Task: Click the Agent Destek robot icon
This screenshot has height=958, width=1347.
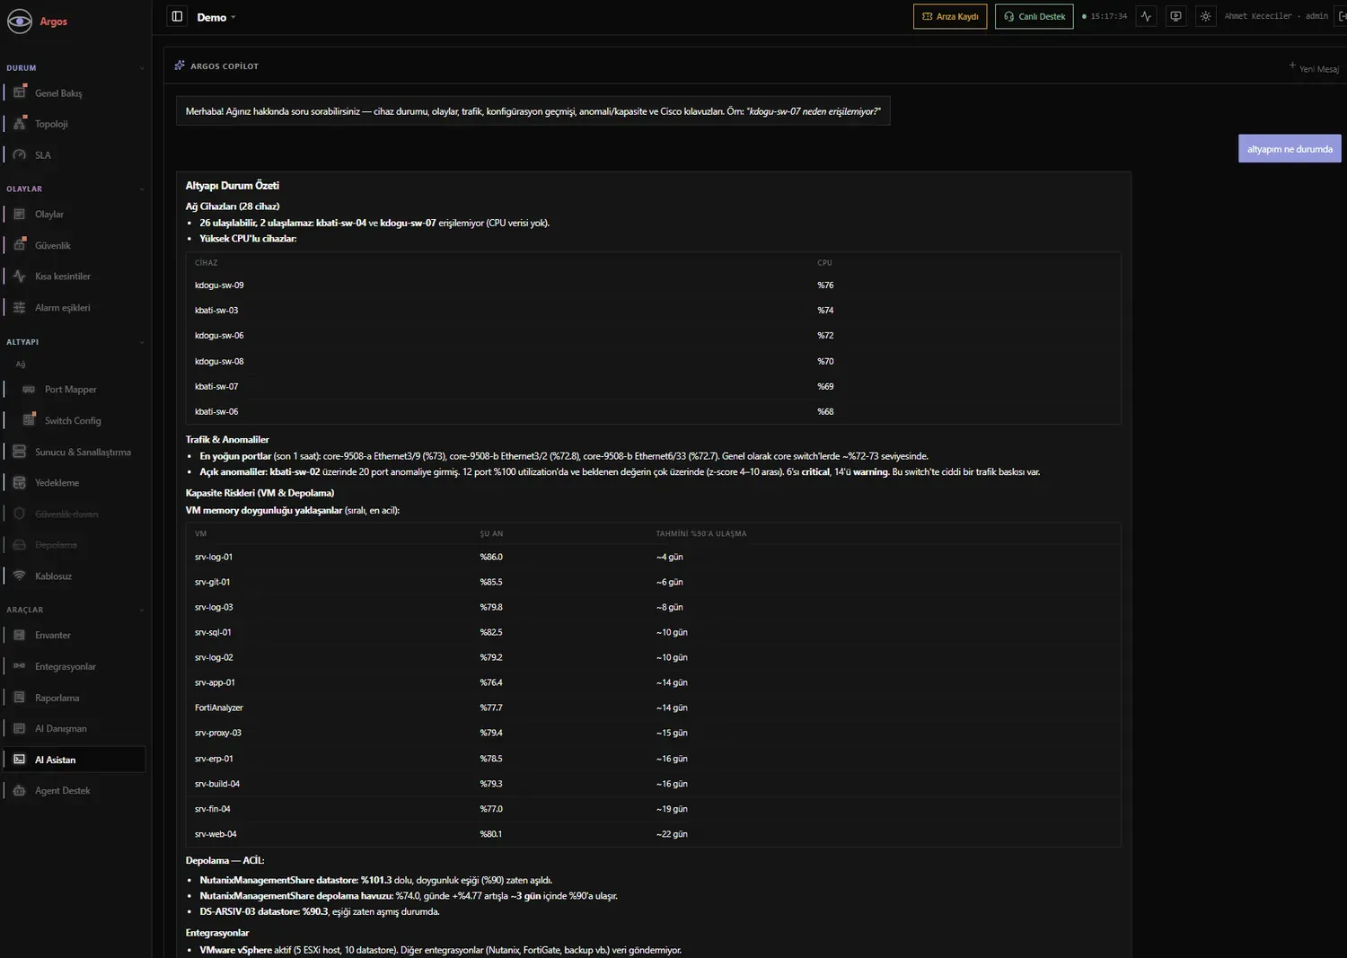Action: pos(20,790)
